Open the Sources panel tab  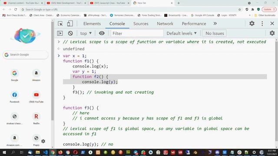click(x=141, y=24)
